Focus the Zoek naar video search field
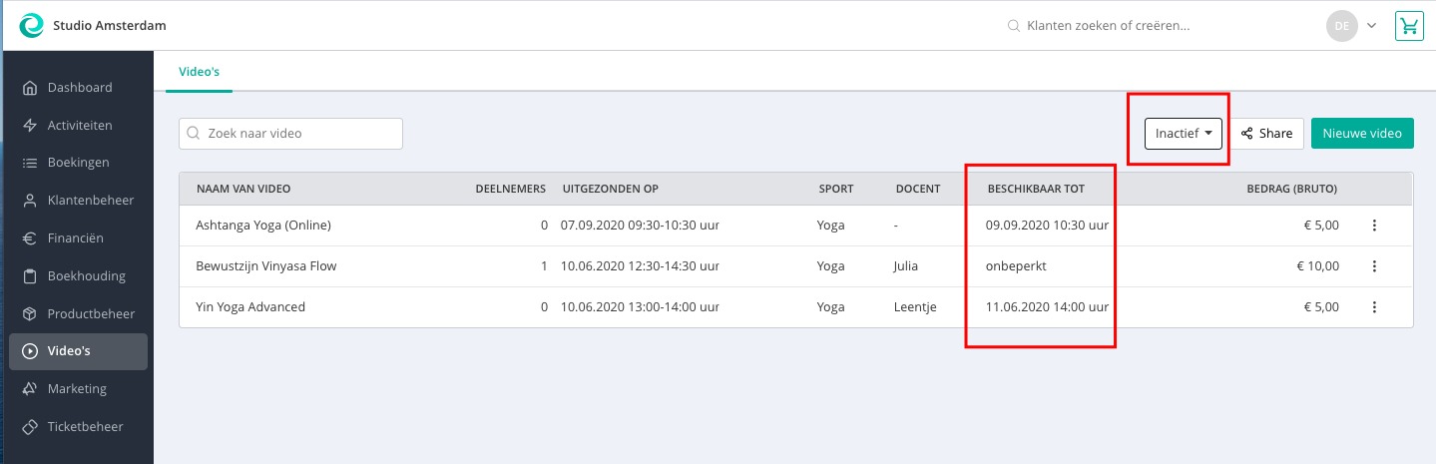This screenshot has width=1436, height=464. coord(290,134)
